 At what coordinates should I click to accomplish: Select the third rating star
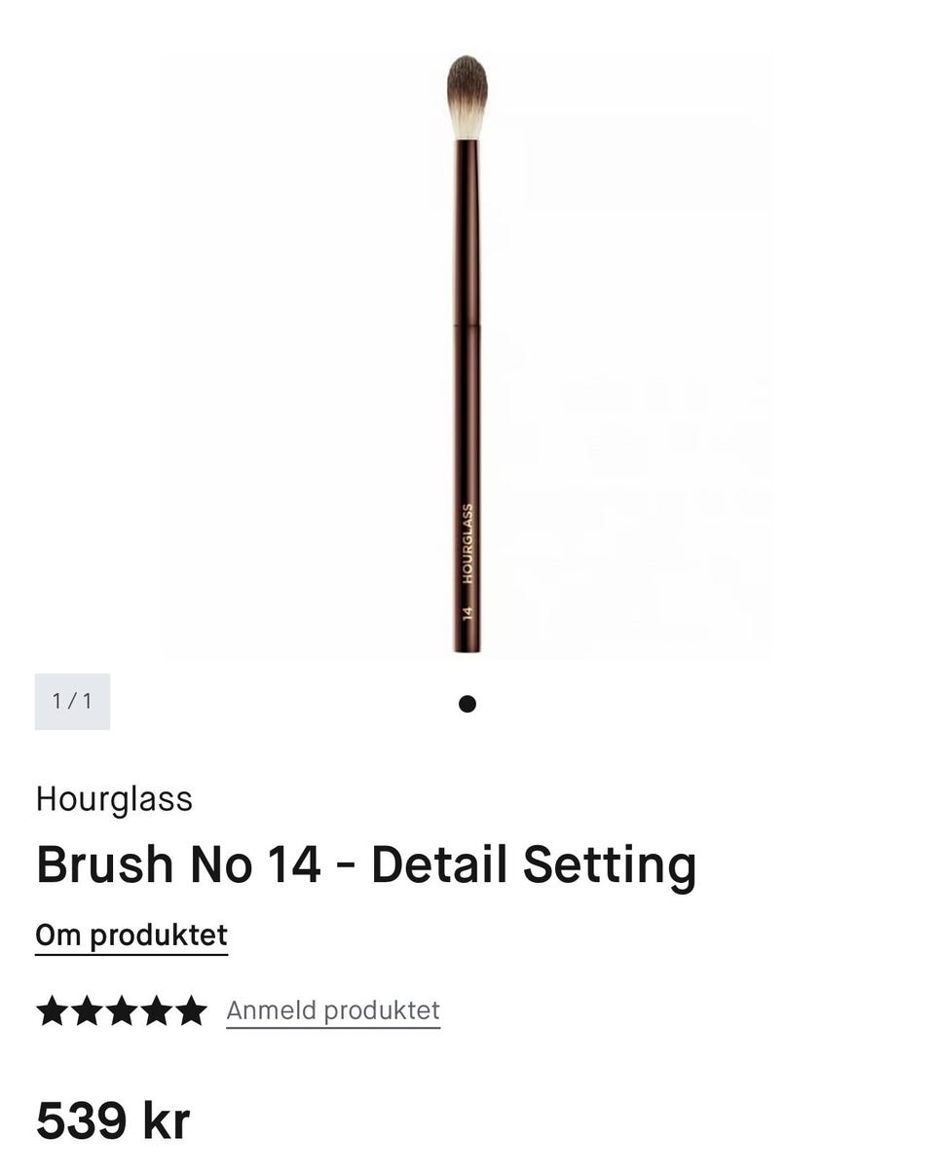[122, 1010]
